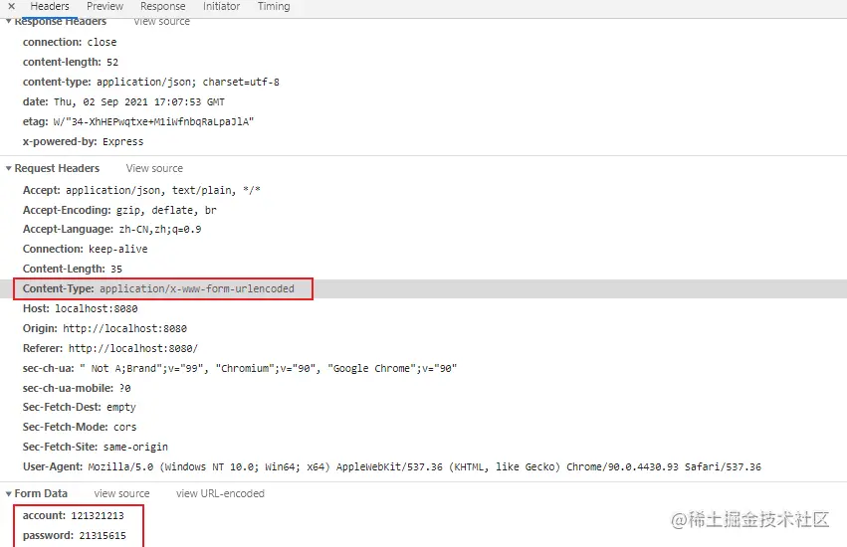This screenshot has width=847, height=547.
Task: Collapse the Request Headers section
Action: (8, 168)
